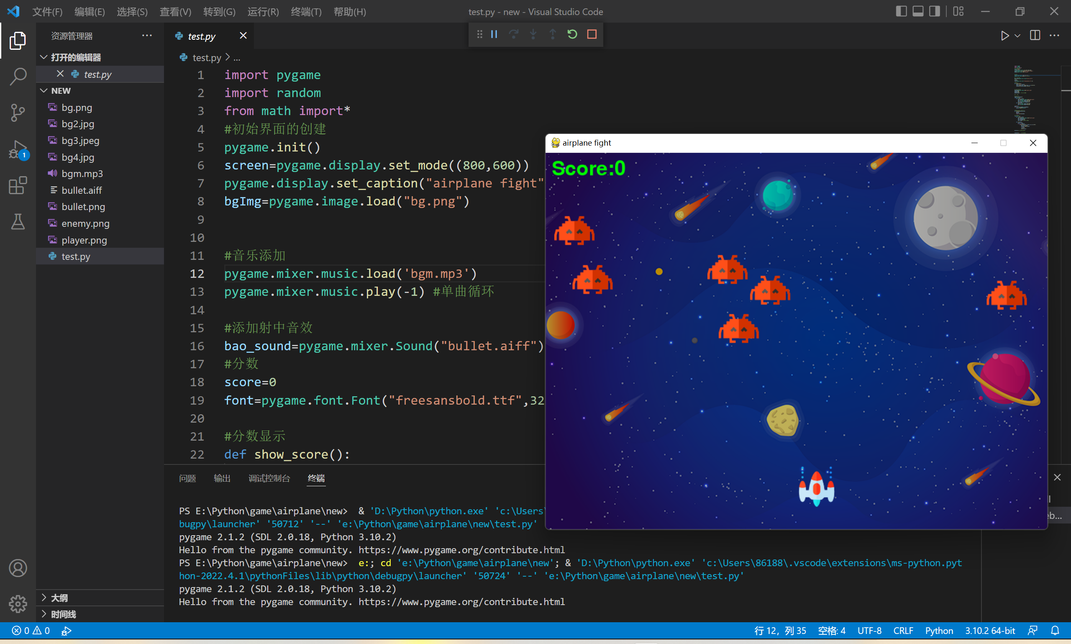Viewport: 1071px width, 644px height.
Task: Select the Python 3.10.2 interpreter in status bar
Action: 990,630
